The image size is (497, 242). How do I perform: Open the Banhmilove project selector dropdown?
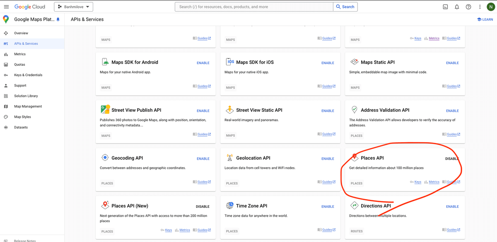coord(74,7)
